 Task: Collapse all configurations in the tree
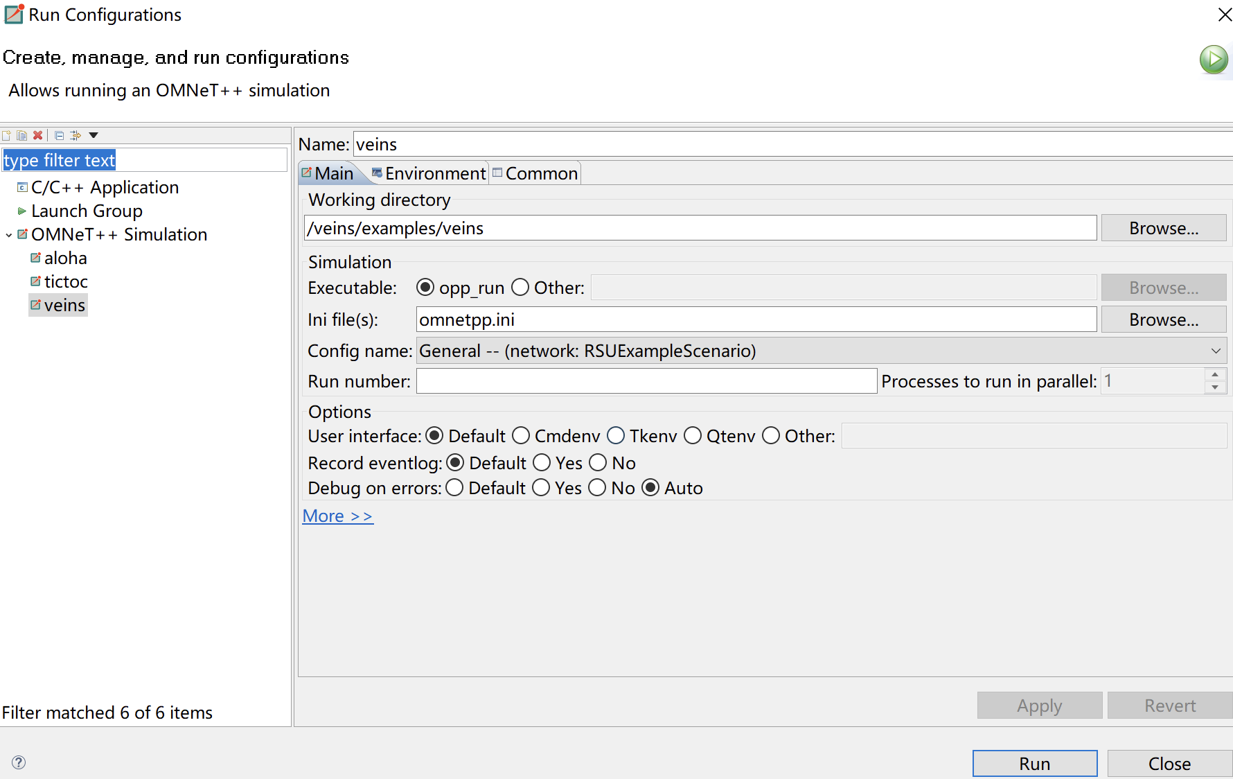60,135
